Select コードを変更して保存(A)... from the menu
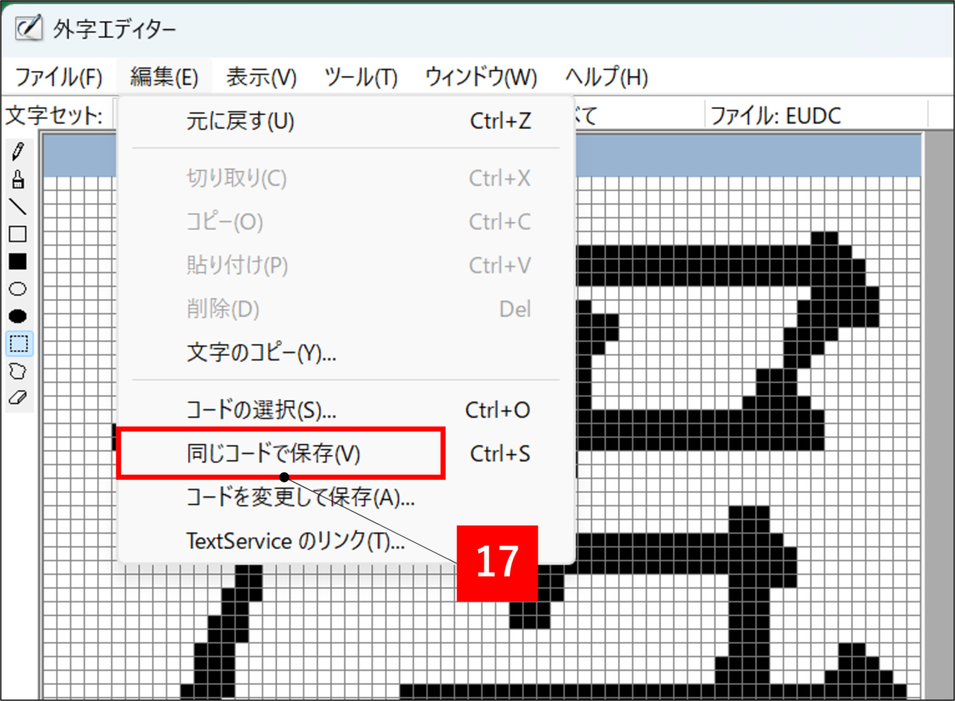Screen dimensions: 955x701 [x=347, y=498]
